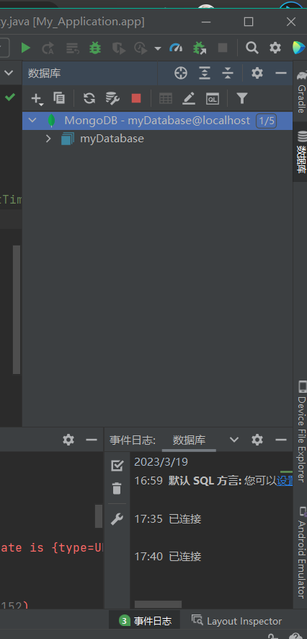Open the add data source plus dropdown
307x639 pixels.
tap(37, 99)
